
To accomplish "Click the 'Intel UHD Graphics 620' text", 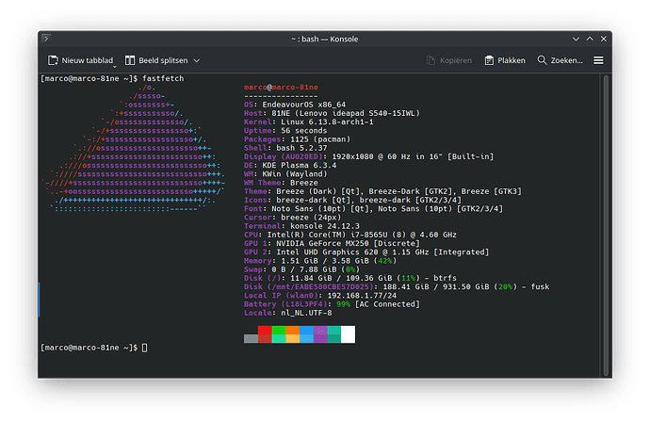I will pos(327,252).
